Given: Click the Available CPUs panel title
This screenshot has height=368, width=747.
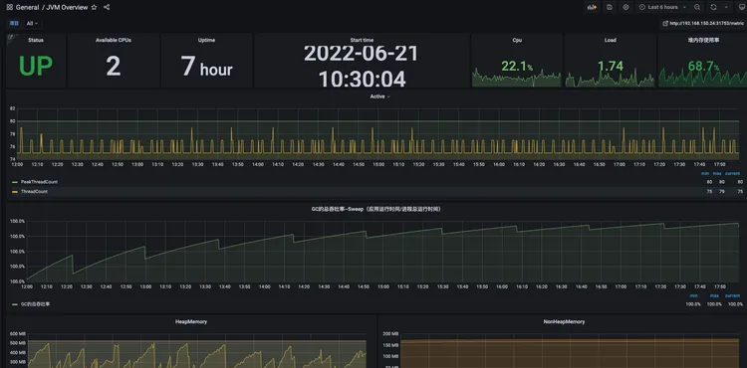Looking at the screenshot, I should point(114,41).
